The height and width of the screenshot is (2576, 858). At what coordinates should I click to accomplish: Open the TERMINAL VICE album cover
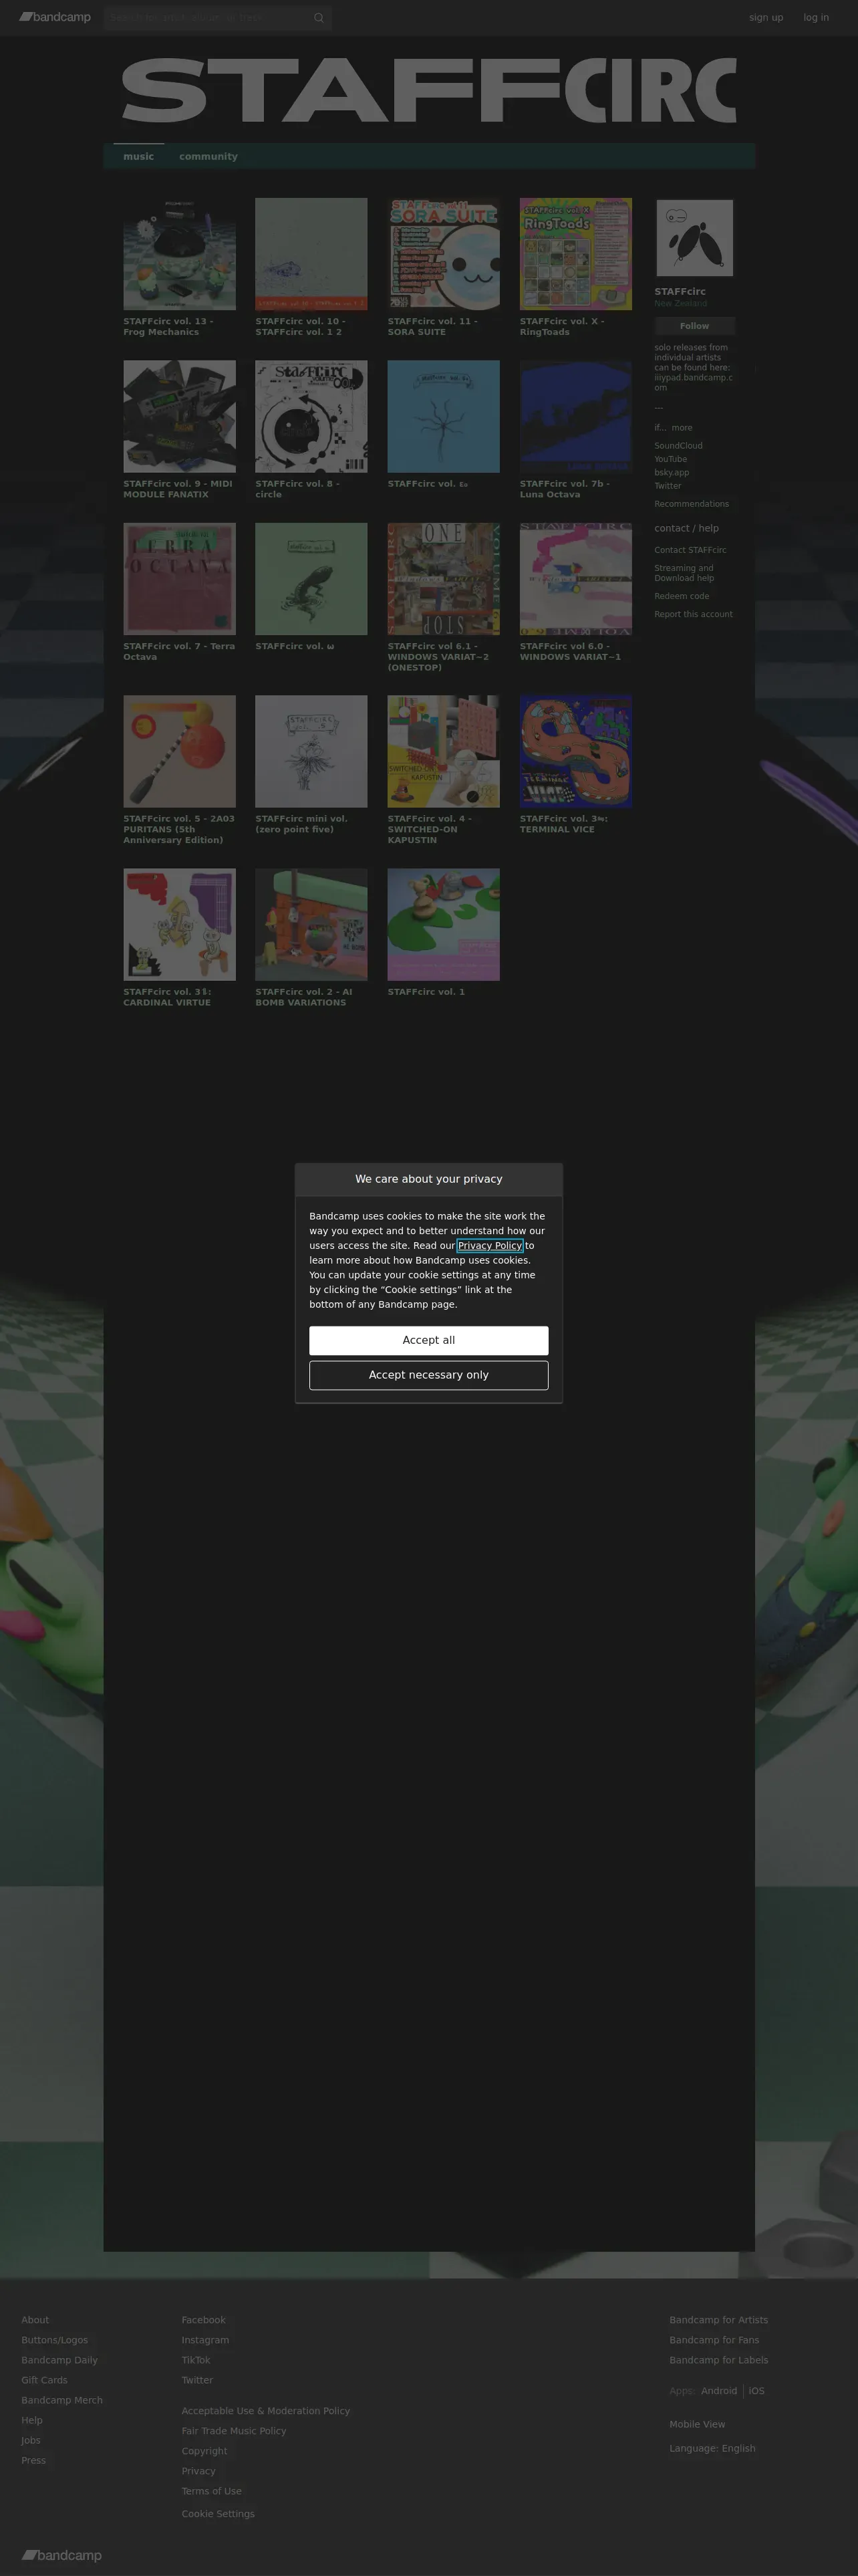point(576,752)
